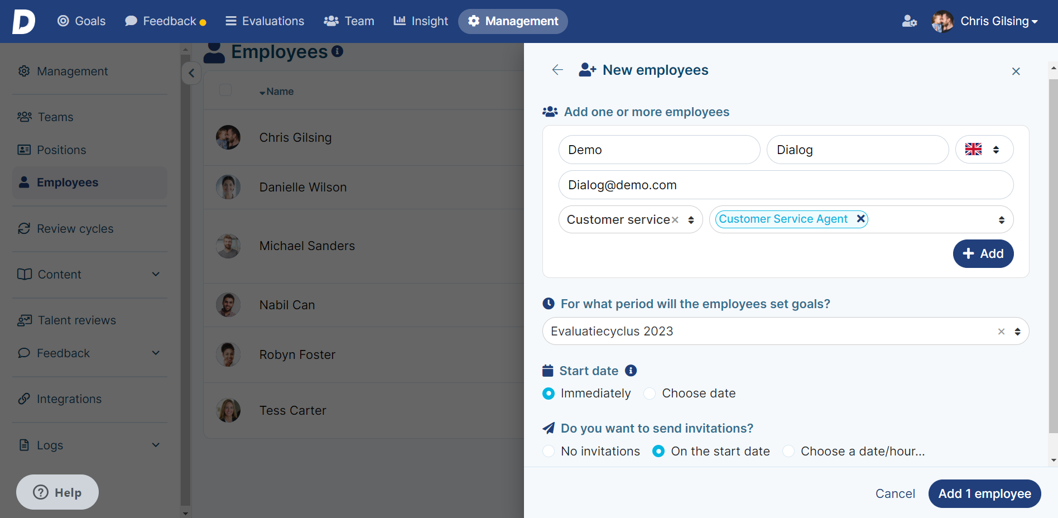Click the sidebar's vertical scrollbar
This screenshot has height=518, width=1058.
point(186,279)
